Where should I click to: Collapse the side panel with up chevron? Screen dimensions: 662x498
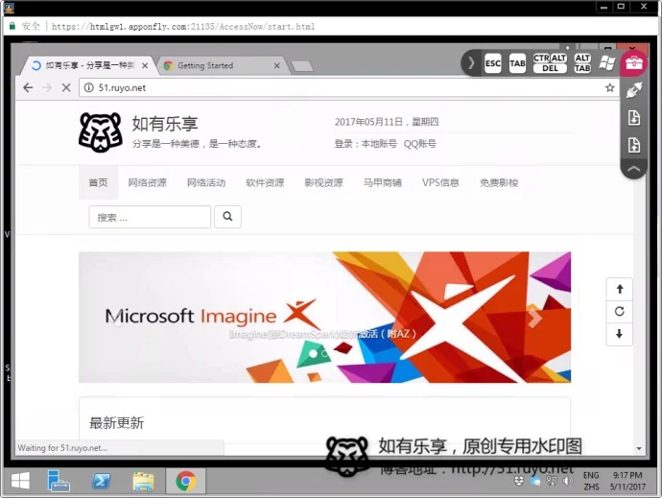[x=634, y=169]
